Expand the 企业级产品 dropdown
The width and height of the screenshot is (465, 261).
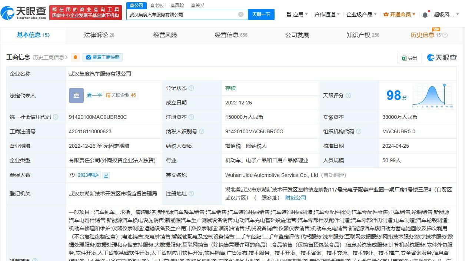click(361, 14)
